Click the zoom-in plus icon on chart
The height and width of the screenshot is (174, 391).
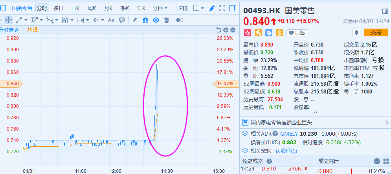point(226,30)
